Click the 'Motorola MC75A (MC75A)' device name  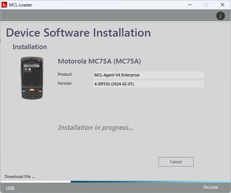(99, 61)
